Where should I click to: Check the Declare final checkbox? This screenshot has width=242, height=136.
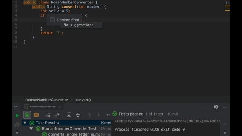[x=52, y=20]
